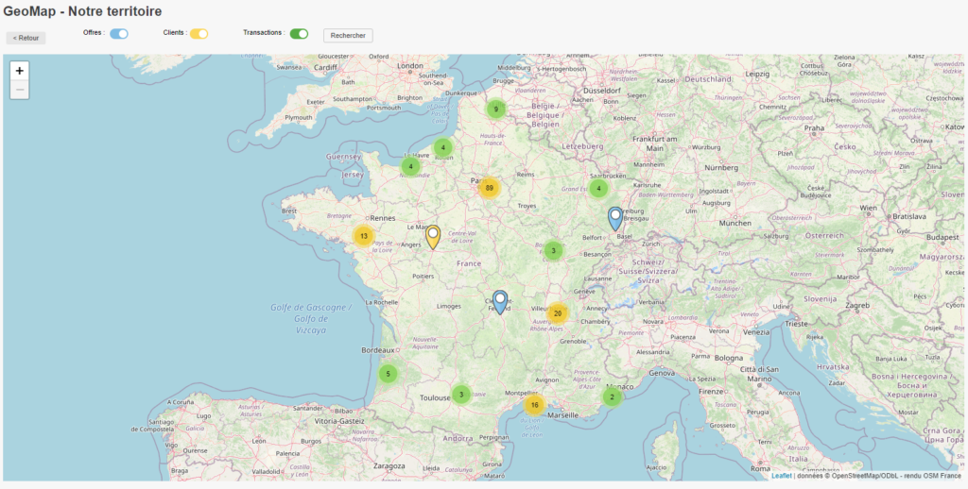Click the blue pin marker near Clermont-Ferrand

[x=500, y=301]
